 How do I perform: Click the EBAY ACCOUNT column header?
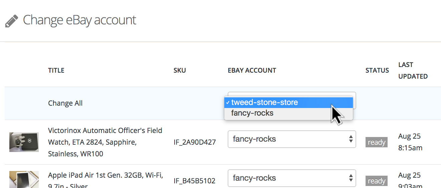click(x=252, y=70)
